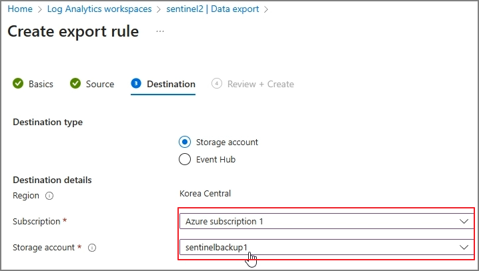Image resolution: width=479 pixels, height=271 pixels.
Task: Click the breadcrumb chevron after Home
Action: (40, 9)
